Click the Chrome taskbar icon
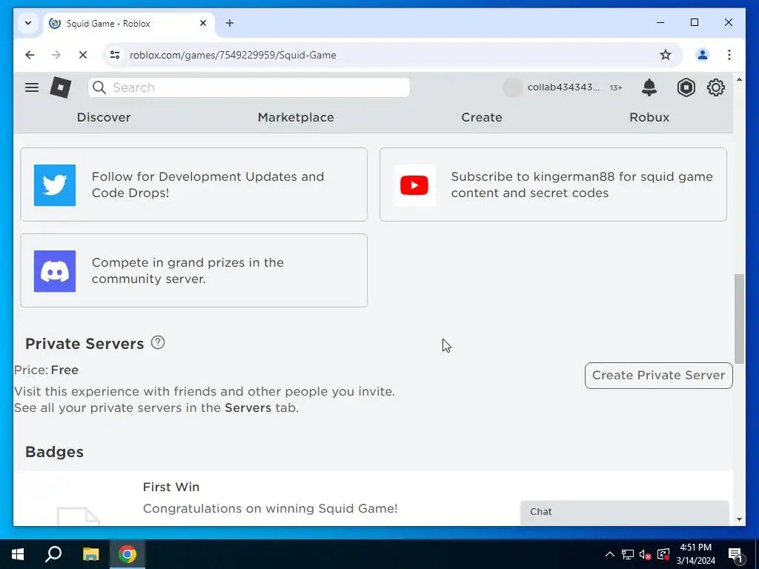This screenshot has width=759, height=569. click(127, 554)
